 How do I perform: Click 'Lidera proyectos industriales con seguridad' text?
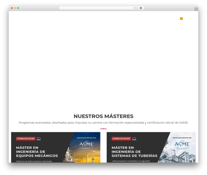point(131,161)
